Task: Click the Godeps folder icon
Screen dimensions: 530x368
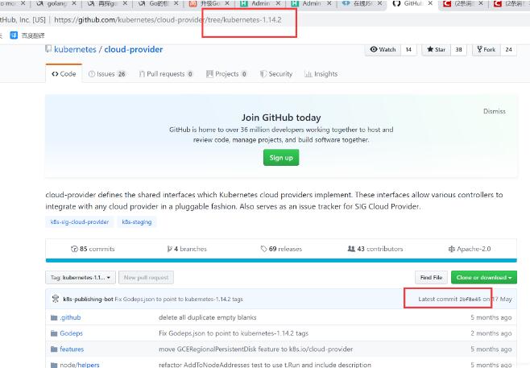Action: coord(54,333)
